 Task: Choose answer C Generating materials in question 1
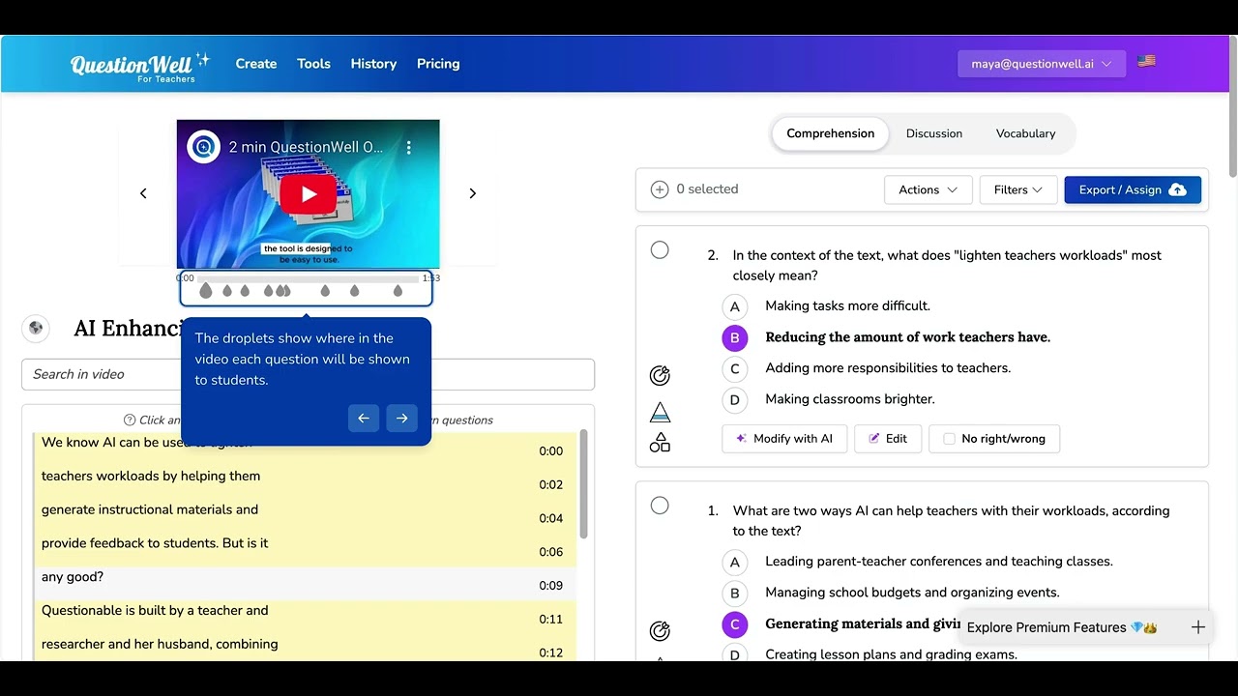click(x=735, y=624)
